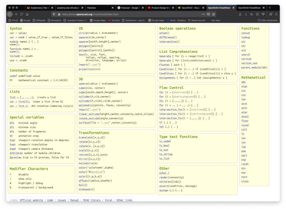Switch to the last OpenSCAD CheatSheet tab
This screenshot has height=209, width=286.
pyautogui.click(x=251, y=8)
